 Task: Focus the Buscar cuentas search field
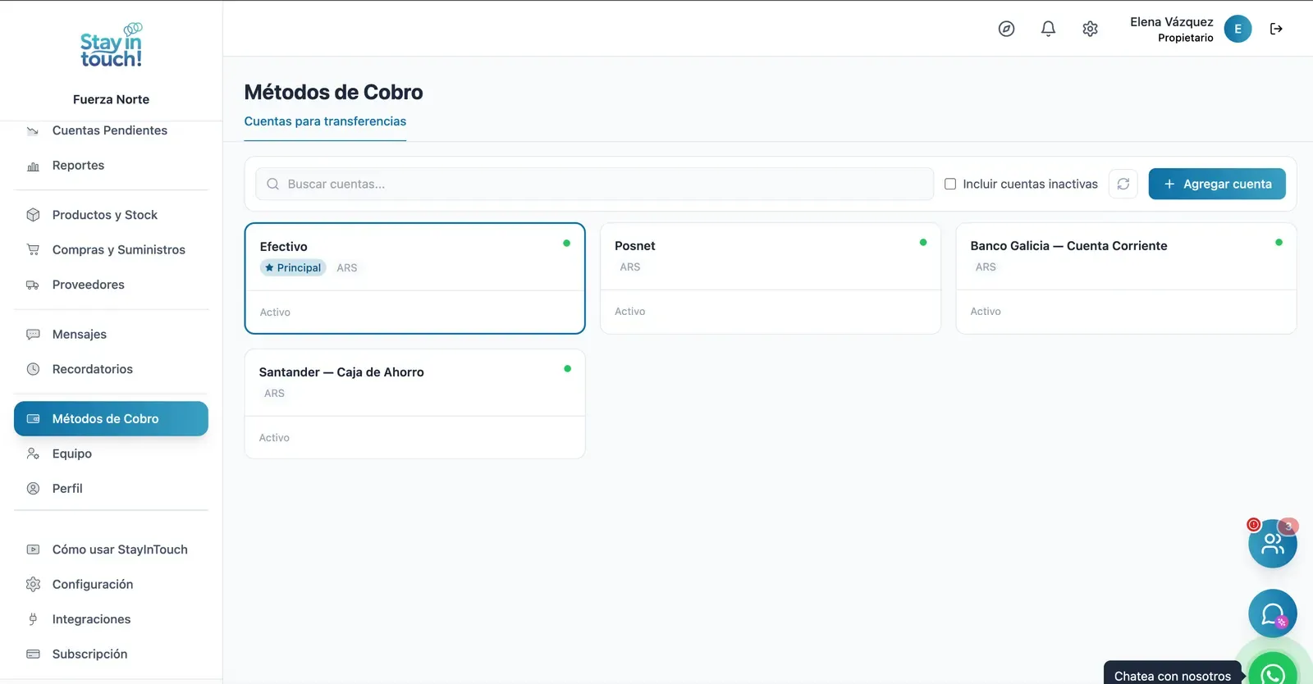coord(594,184)
